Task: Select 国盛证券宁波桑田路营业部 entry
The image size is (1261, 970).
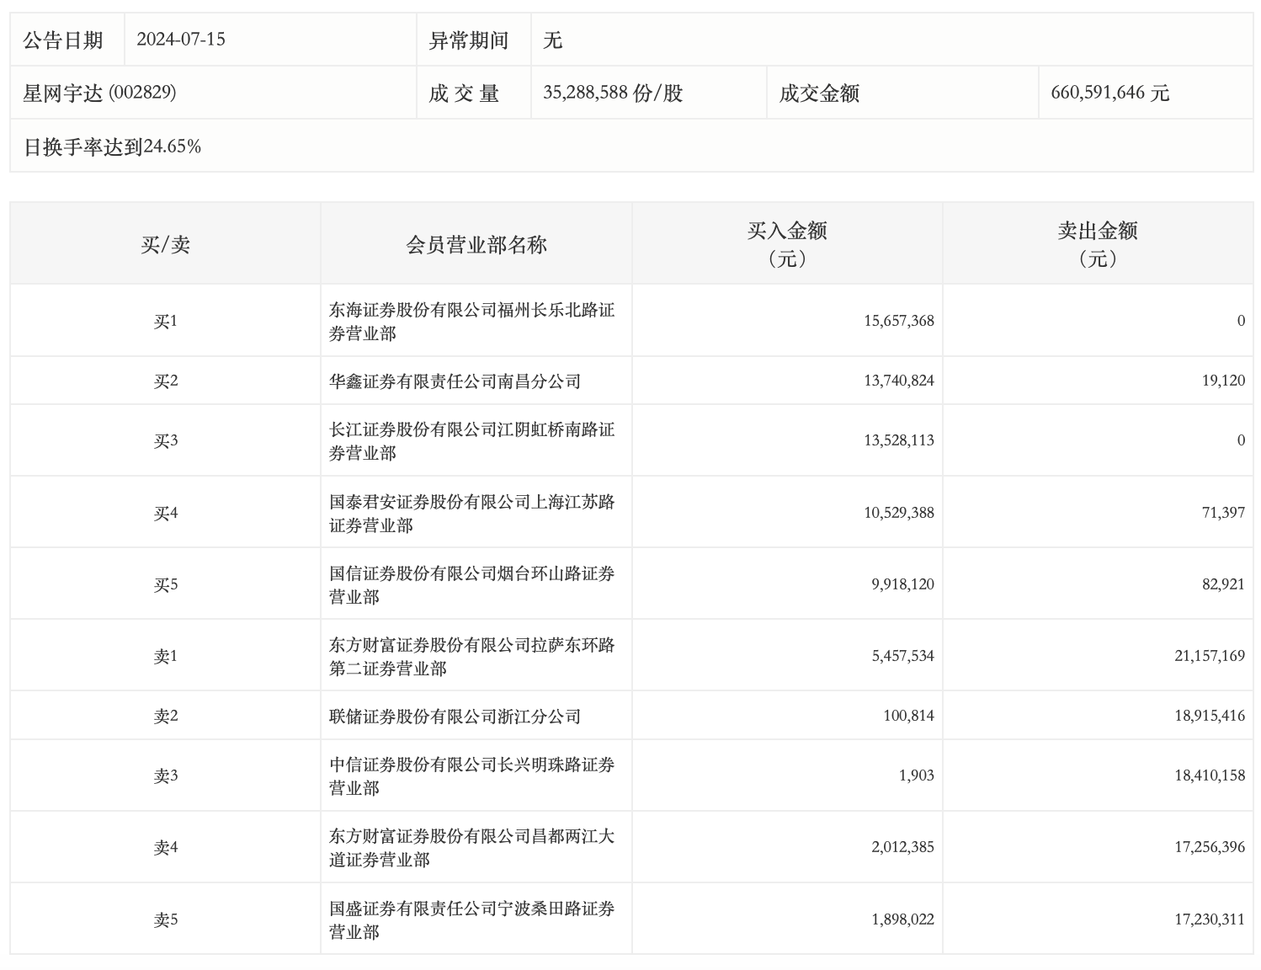Action: click(x=472, y=920)
